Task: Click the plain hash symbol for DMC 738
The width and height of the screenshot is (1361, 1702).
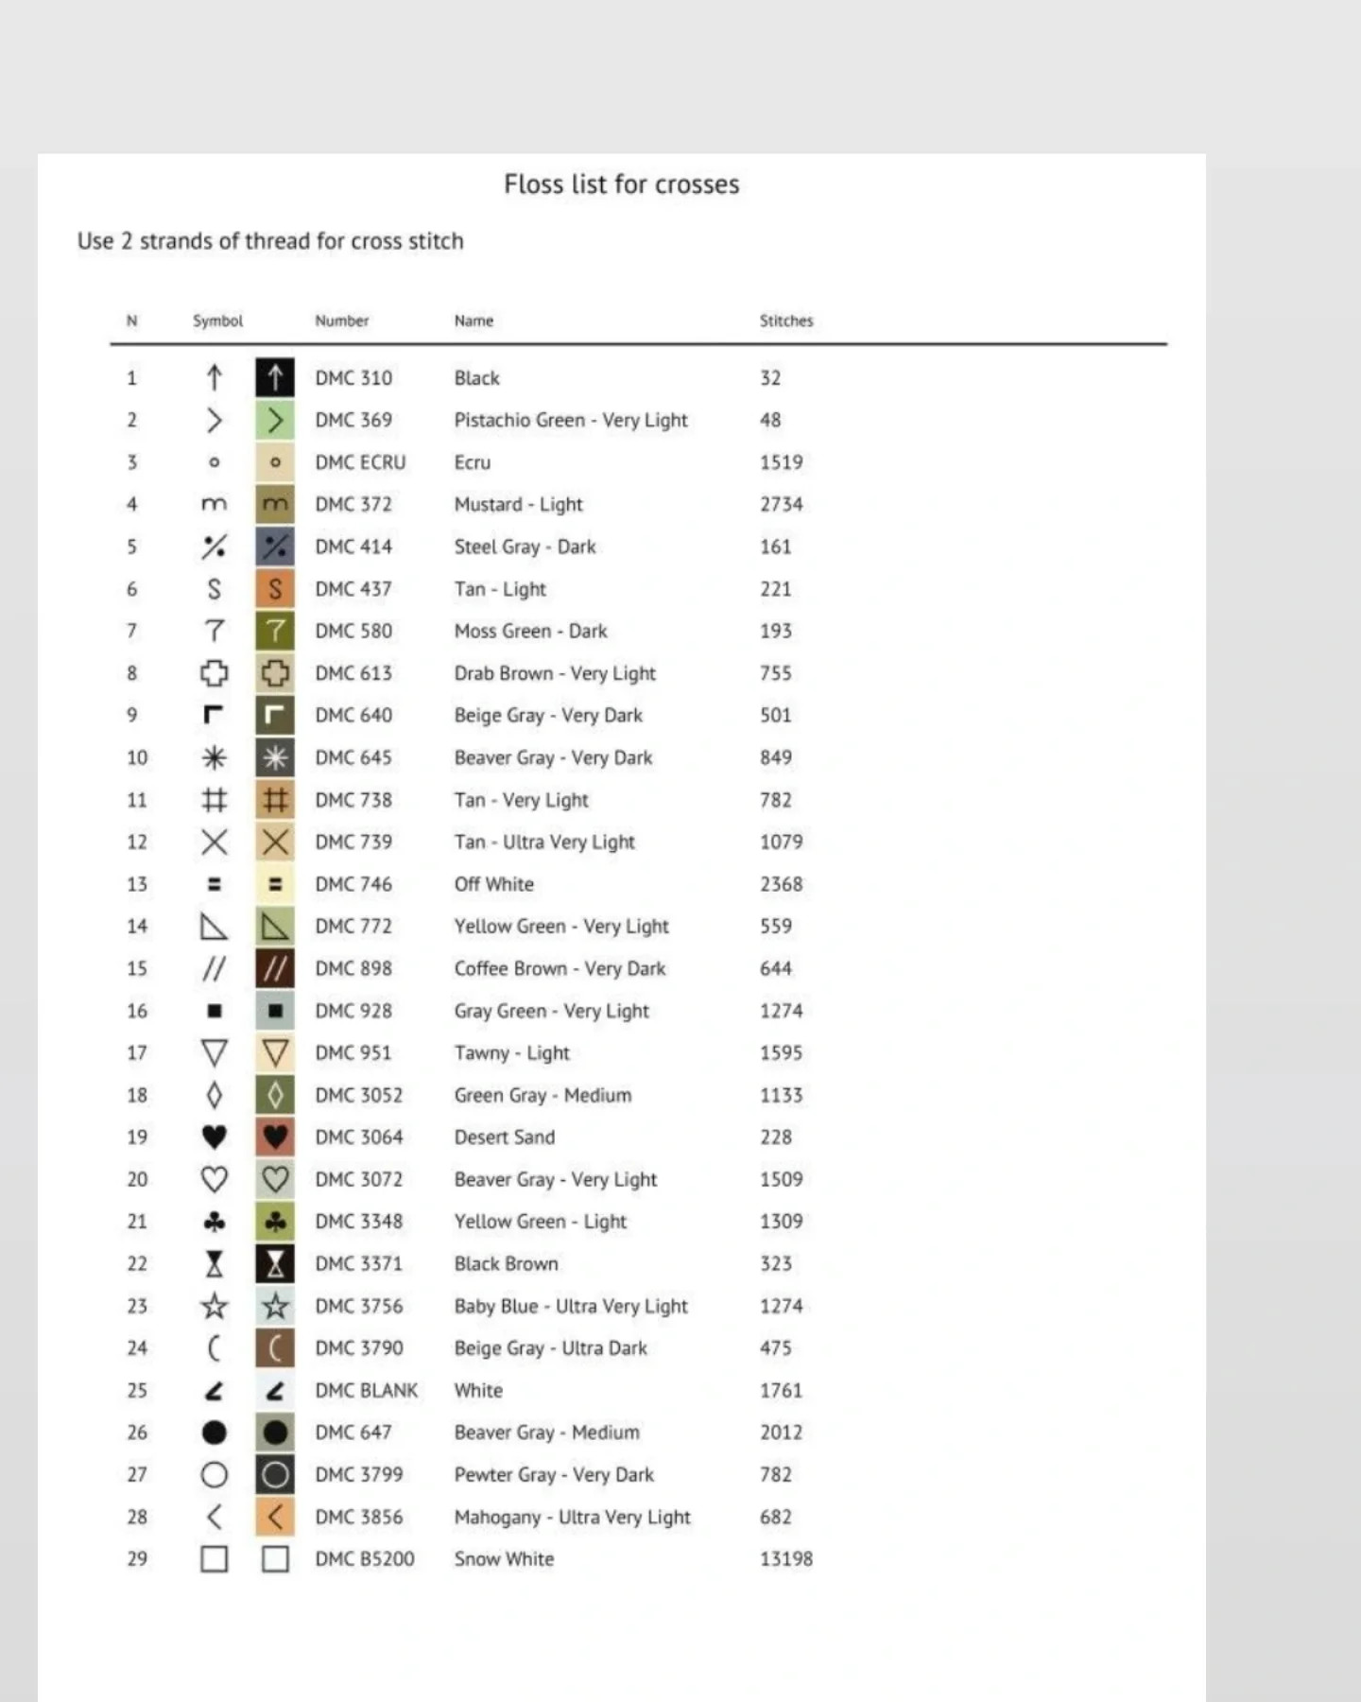Action: 215,800
